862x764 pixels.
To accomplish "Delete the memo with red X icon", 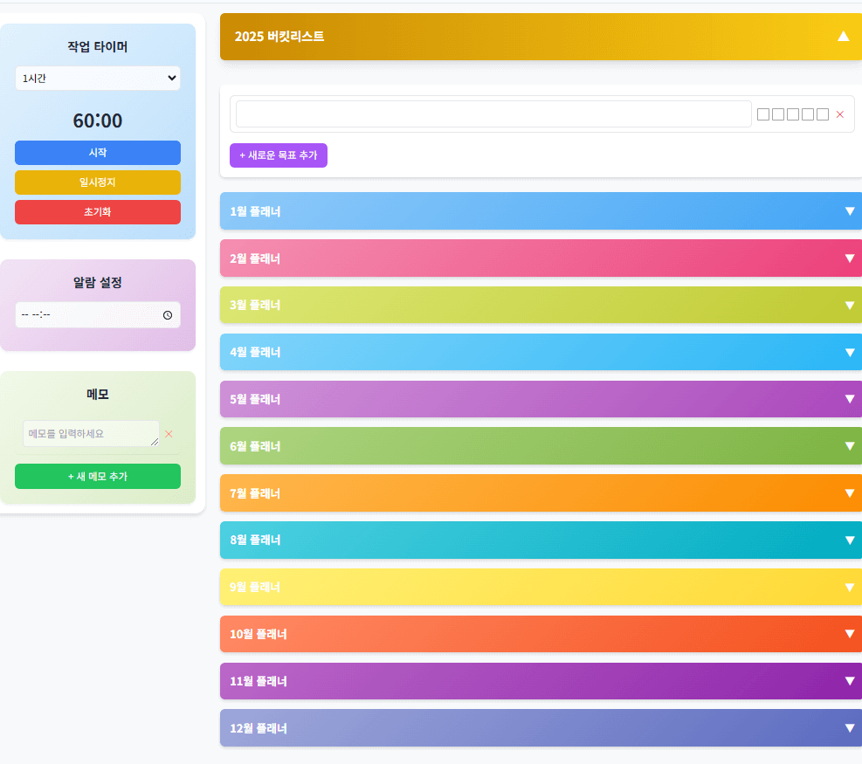I will (169, 434).
